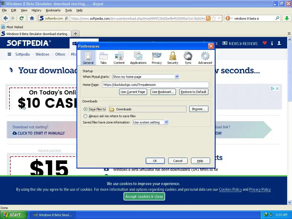Click the Use Current Page button
The image size is (292, 219).
click(x=133, y=92)
